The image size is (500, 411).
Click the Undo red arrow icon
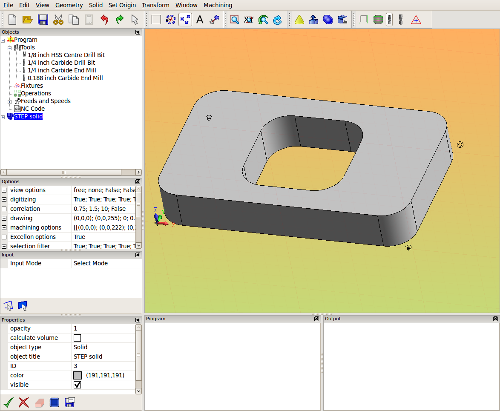click(x=104, y=20)
